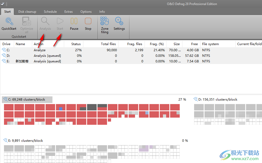The width and height of the screenshot is (262, 163).
Task: Select the Options tab
Action: tap(86, 12)
